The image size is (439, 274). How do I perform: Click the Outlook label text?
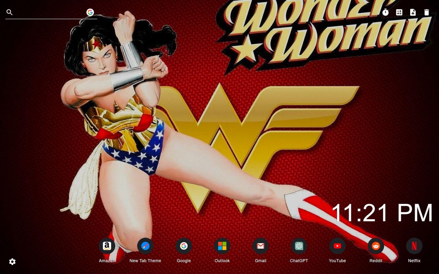tap(222, 261)
